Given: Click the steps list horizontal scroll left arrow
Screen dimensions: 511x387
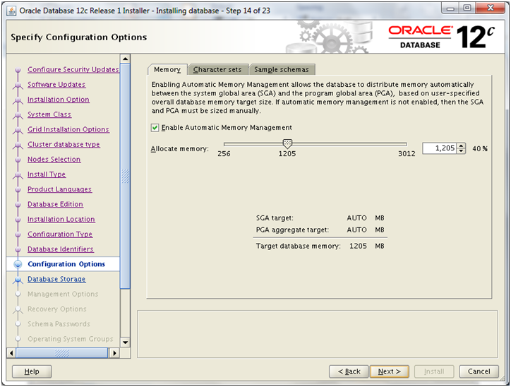Looking at the screenshot, I should pos(11,353).
